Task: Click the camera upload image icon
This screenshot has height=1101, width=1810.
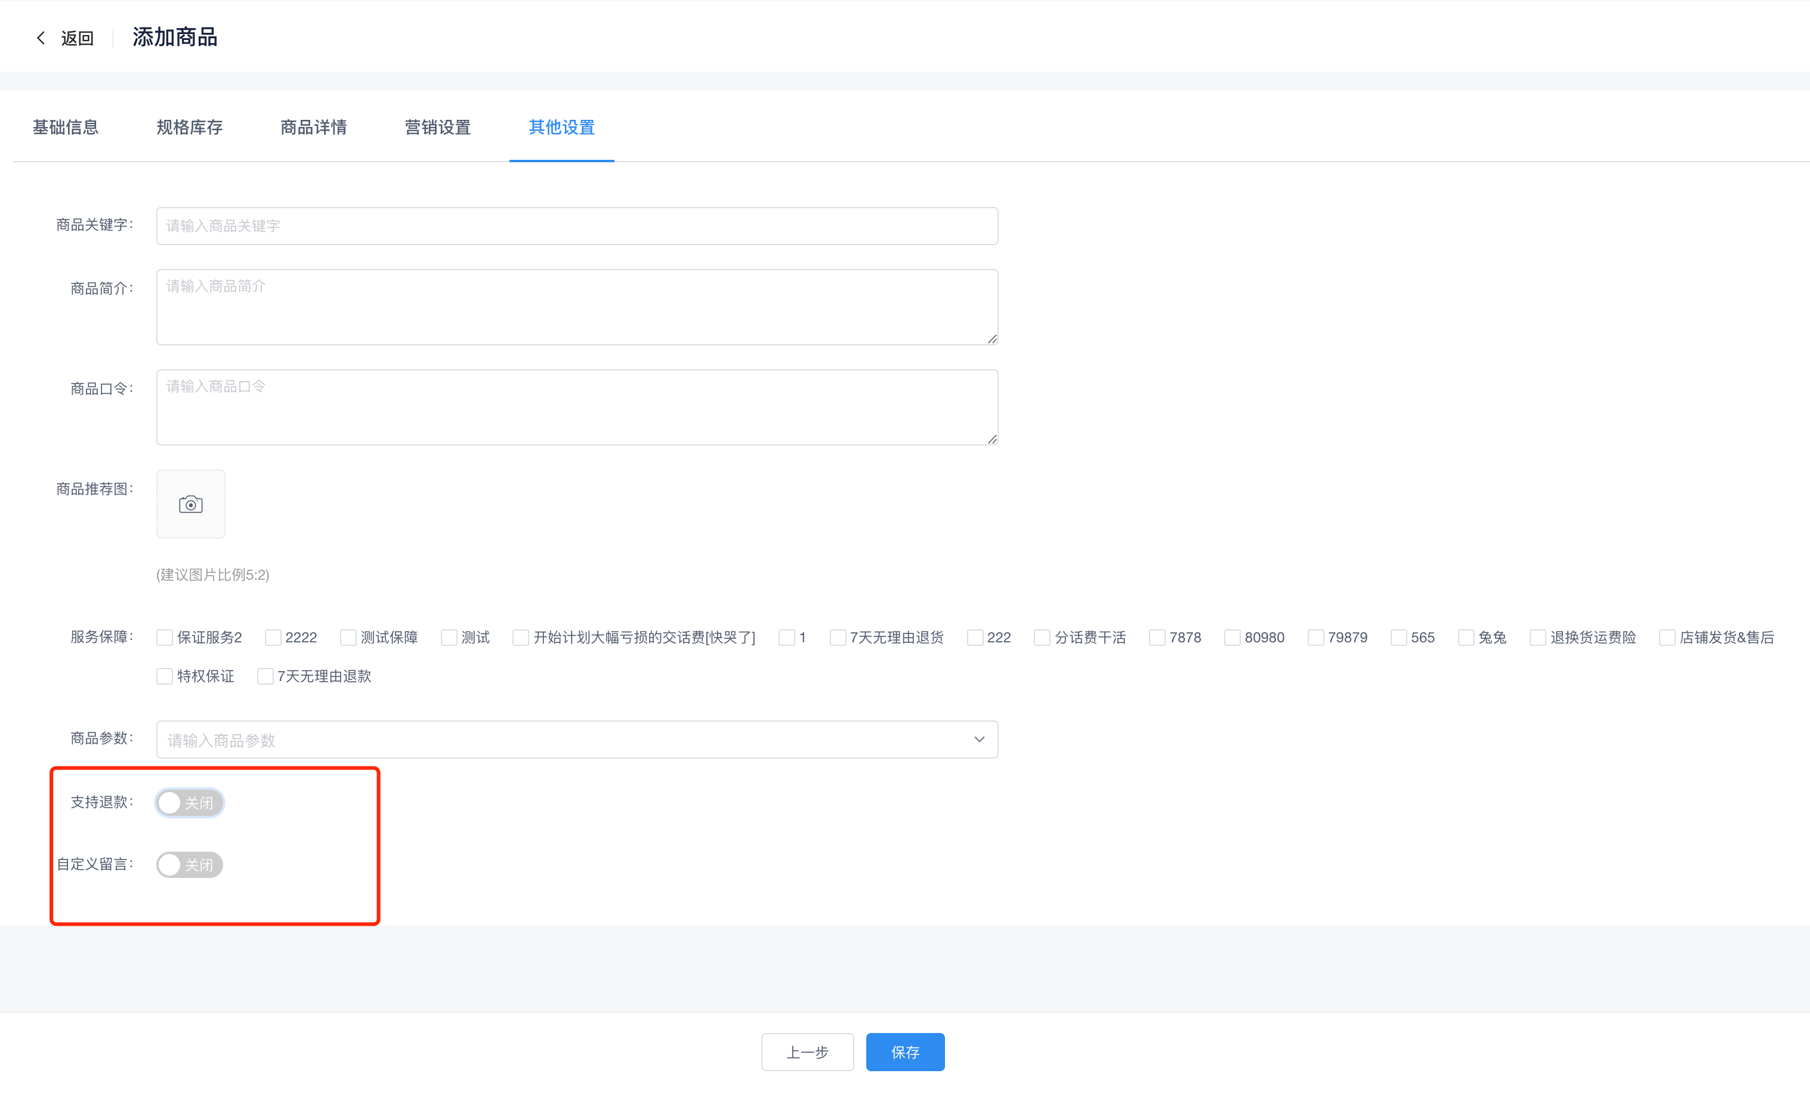Action: [190, 505]
